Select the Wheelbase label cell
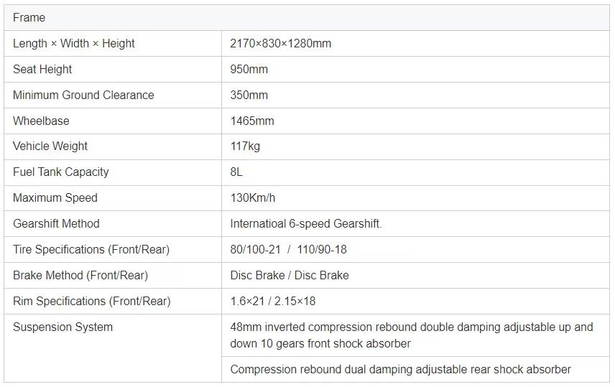This screenshot has width=615, height=387. 113,121
